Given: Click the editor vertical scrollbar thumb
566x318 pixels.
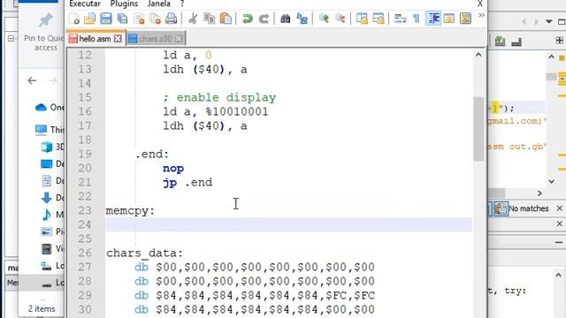Looking at the screenshot, I should point(478,129).
